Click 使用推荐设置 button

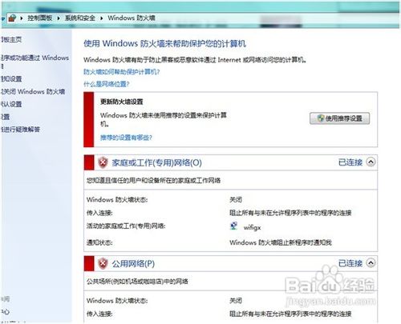(339, 118)
